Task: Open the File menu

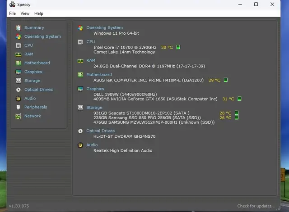Action: (12, 14)
